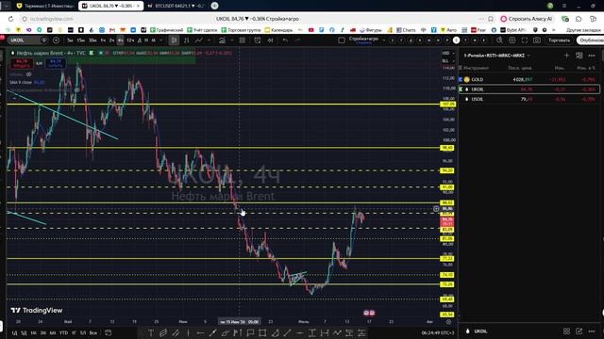Sort watchlist by Инструмент column
The image size is (604, 339).
(476, 68)
